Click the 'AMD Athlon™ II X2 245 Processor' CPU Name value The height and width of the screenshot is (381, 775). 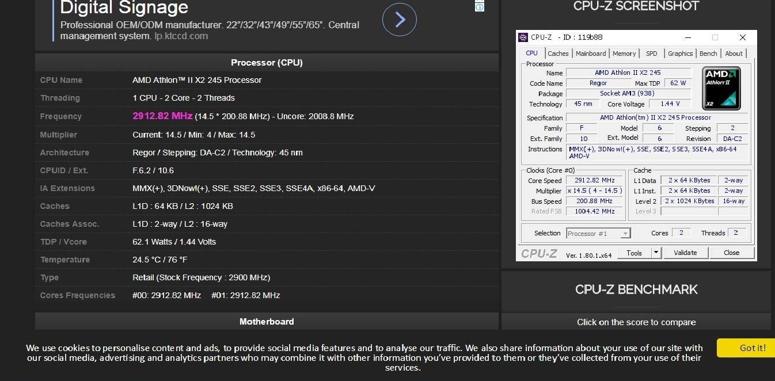click(197, 80)
